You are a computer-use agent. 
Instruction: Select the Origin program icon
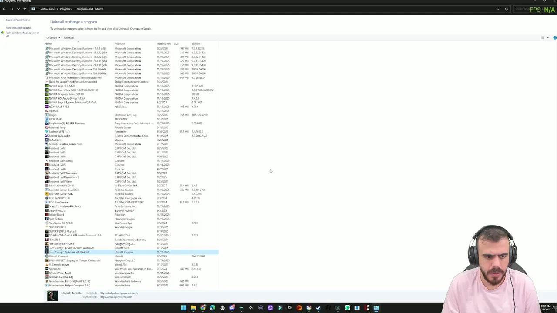click(47, 115)
